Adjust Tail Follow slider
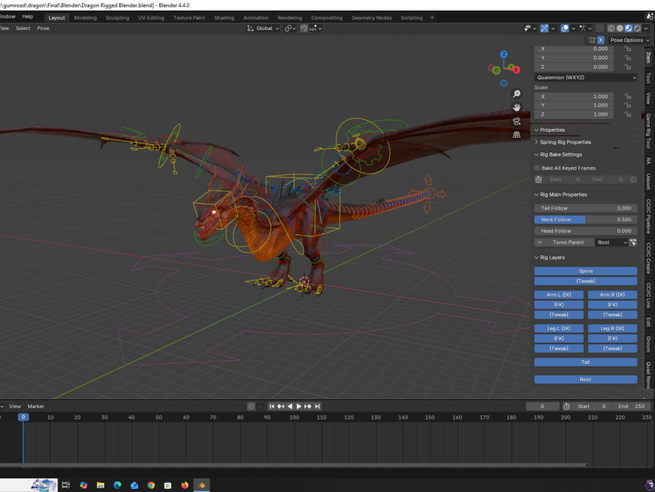Viewport: 655px width, 492px height. tap(586, 208)
